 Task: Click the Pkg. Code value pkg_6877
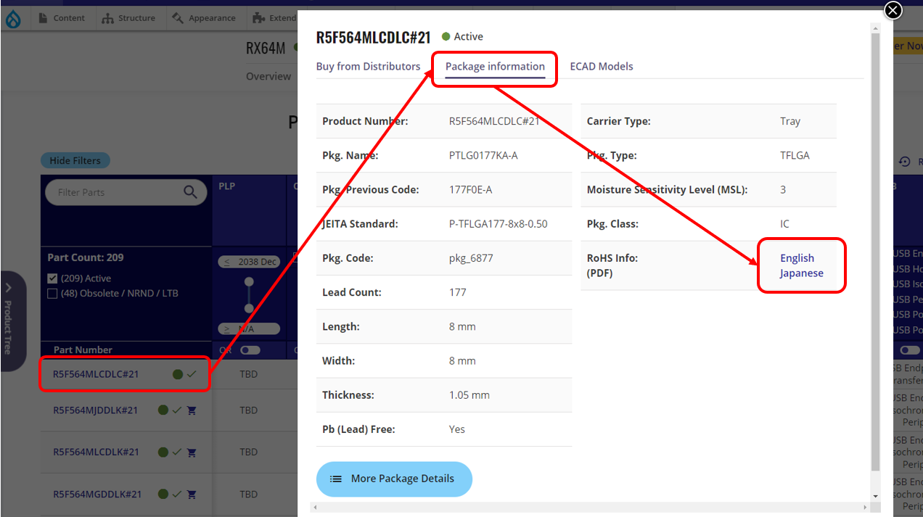[471, 258]
